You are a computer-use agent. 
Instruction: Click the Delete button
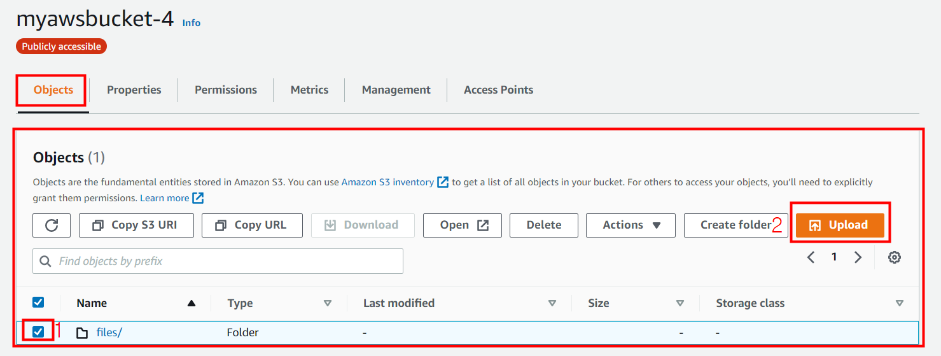coord(544,225)
